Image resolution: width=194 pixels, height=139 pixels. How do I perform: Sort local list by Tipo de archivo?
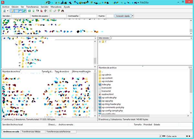pyautogui.click(x=62, y=71)
